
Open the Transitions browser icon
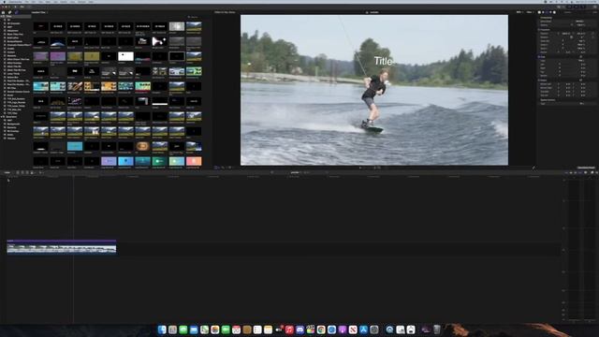[597, 172]
